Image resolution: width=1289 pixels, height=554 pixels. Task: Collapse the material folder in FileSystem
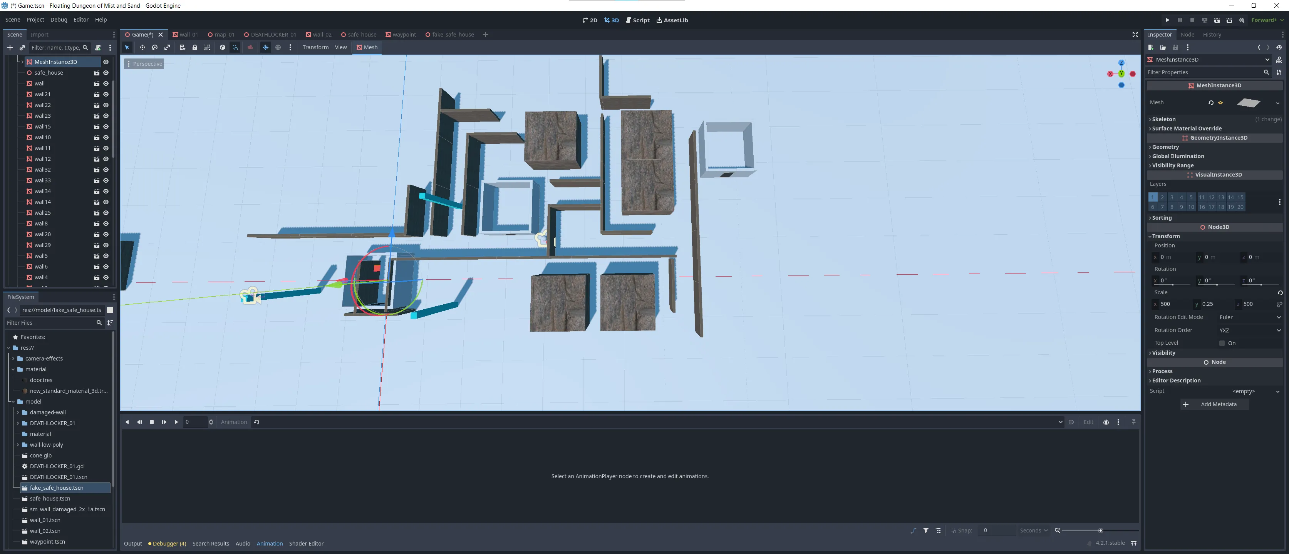[13, 369]
